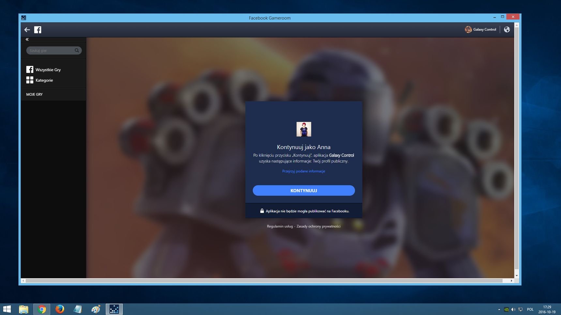Open the notepad-like app on the taskbar

[78, 309]
